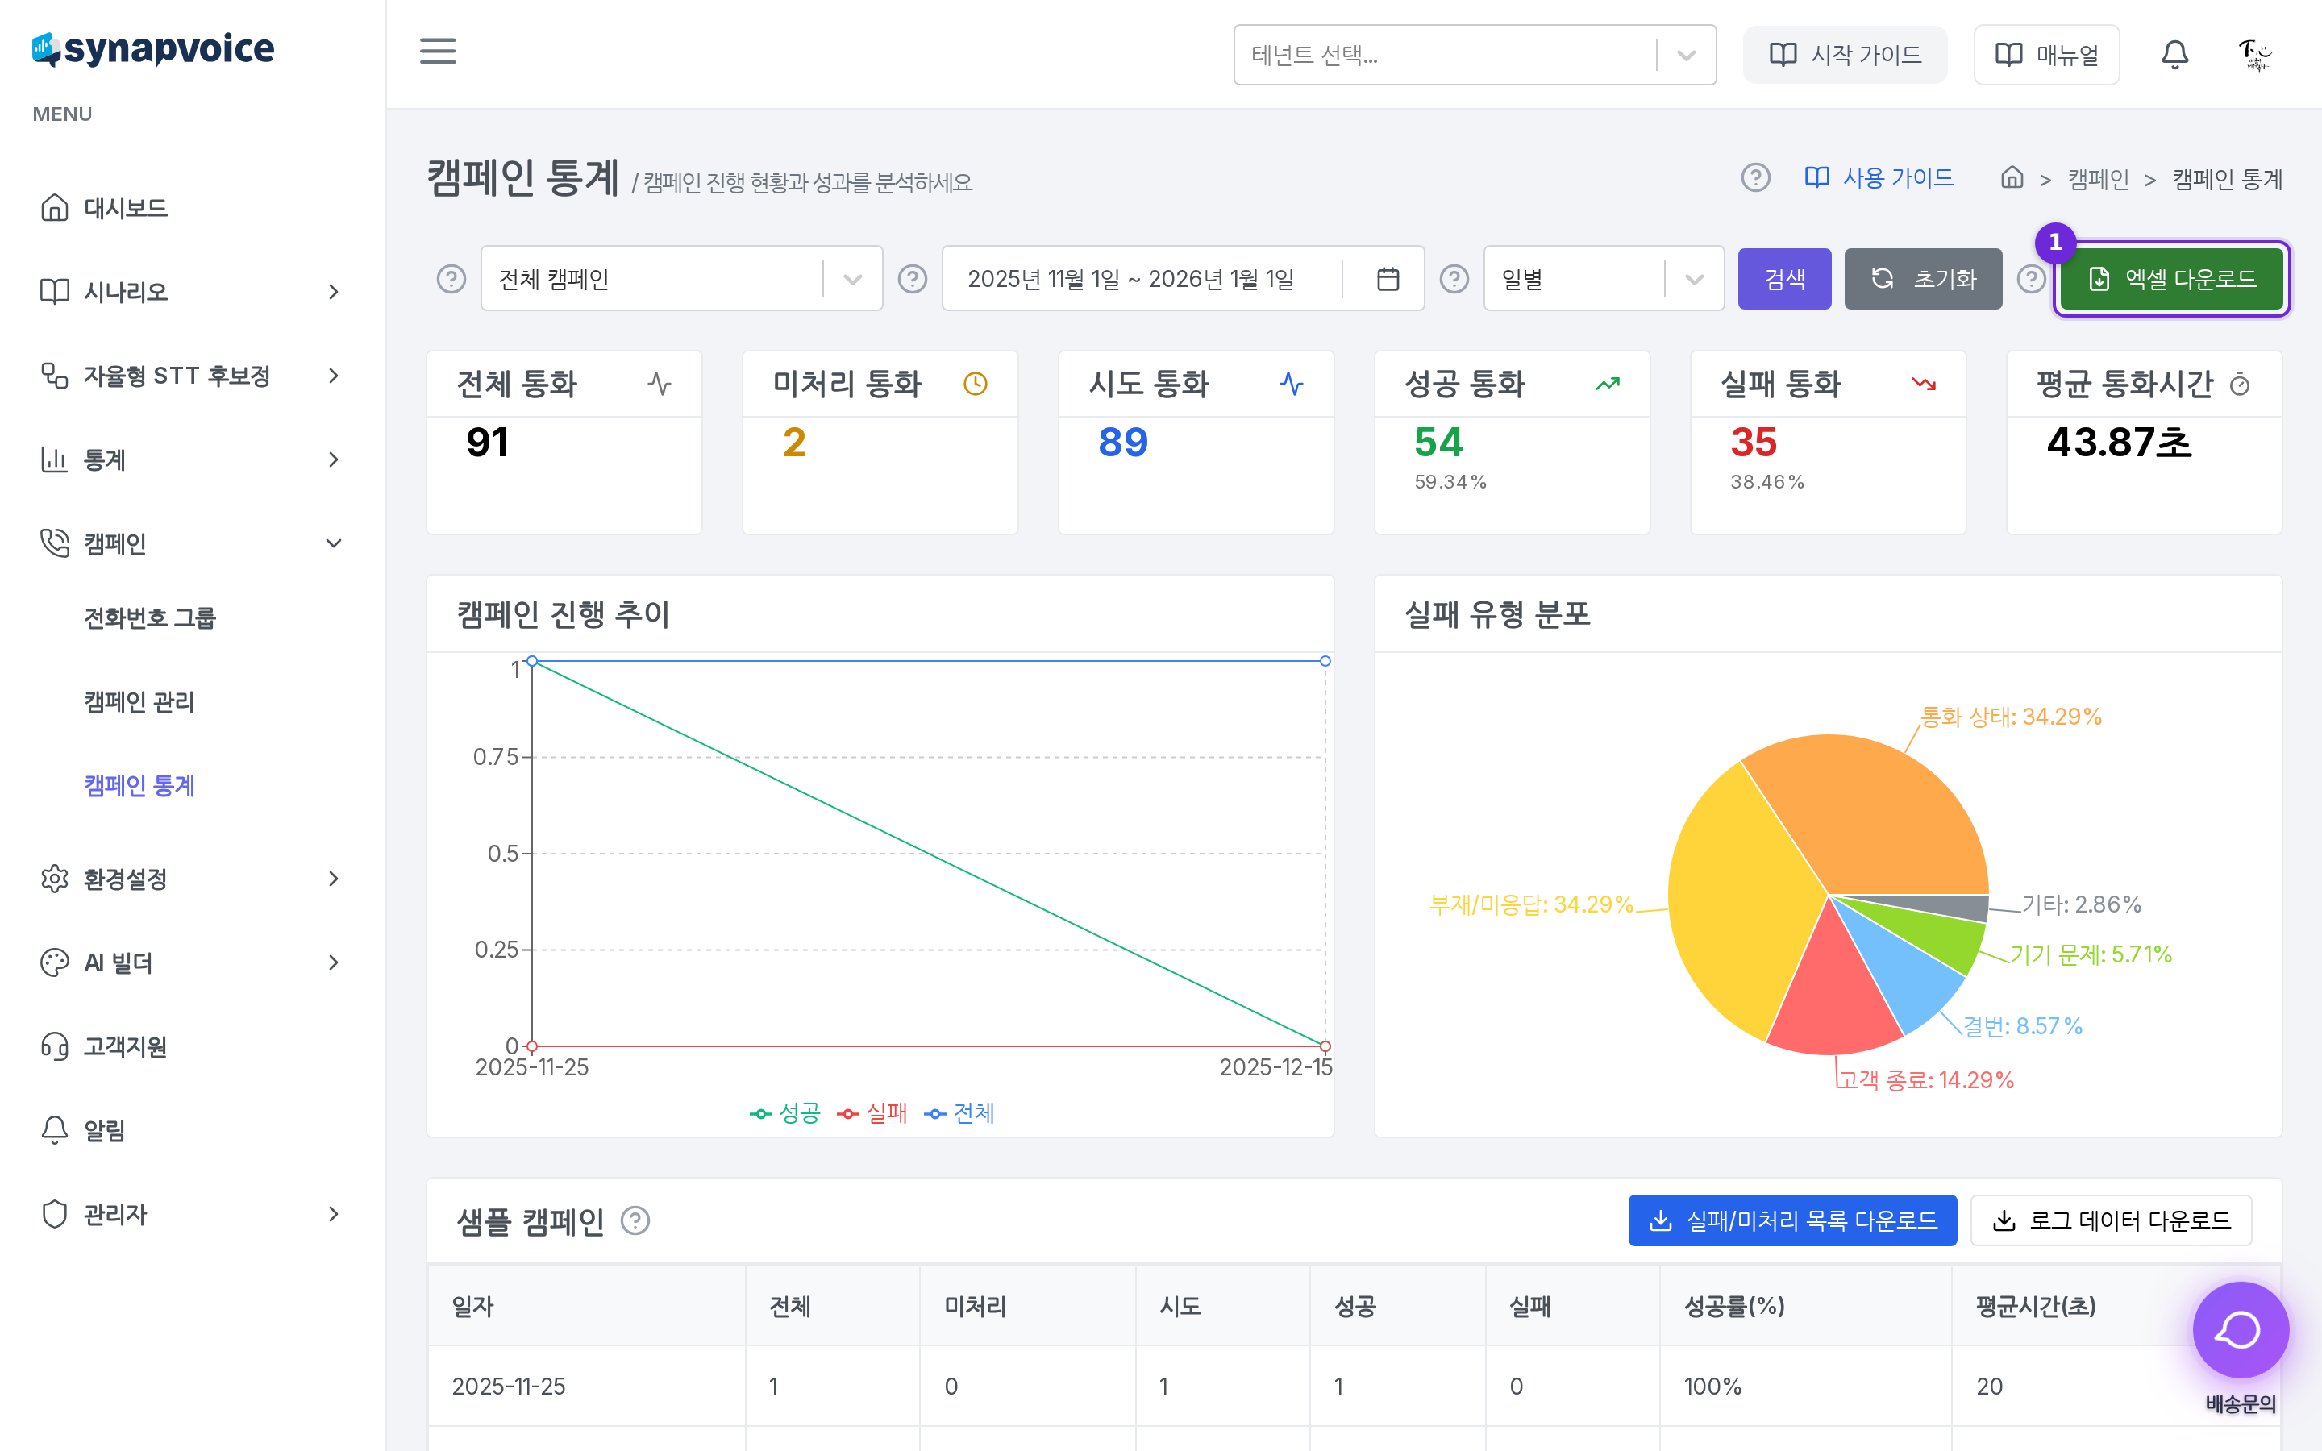Click the down-trend icon on the 실패 통화 card
Screen dimensions: 2322x1451
pyautogui.click(x=1923, y=384)
